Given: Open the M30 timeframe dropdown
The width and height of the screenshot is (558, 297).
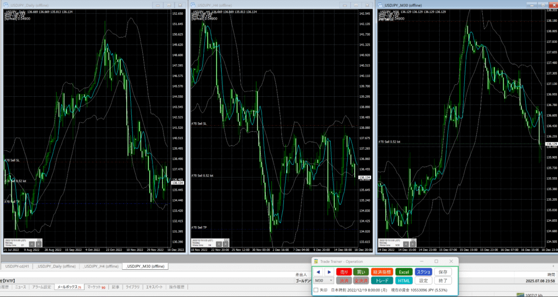Looking at the screenshot, I should coord(324,280).
